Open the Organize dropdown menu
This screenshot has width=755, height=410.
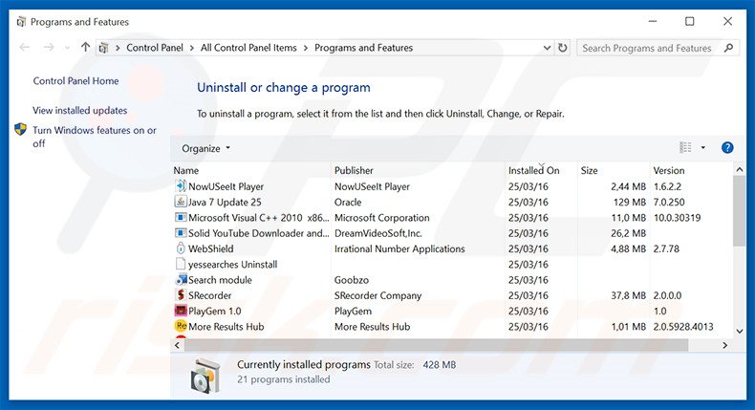[x=205, y=148]
